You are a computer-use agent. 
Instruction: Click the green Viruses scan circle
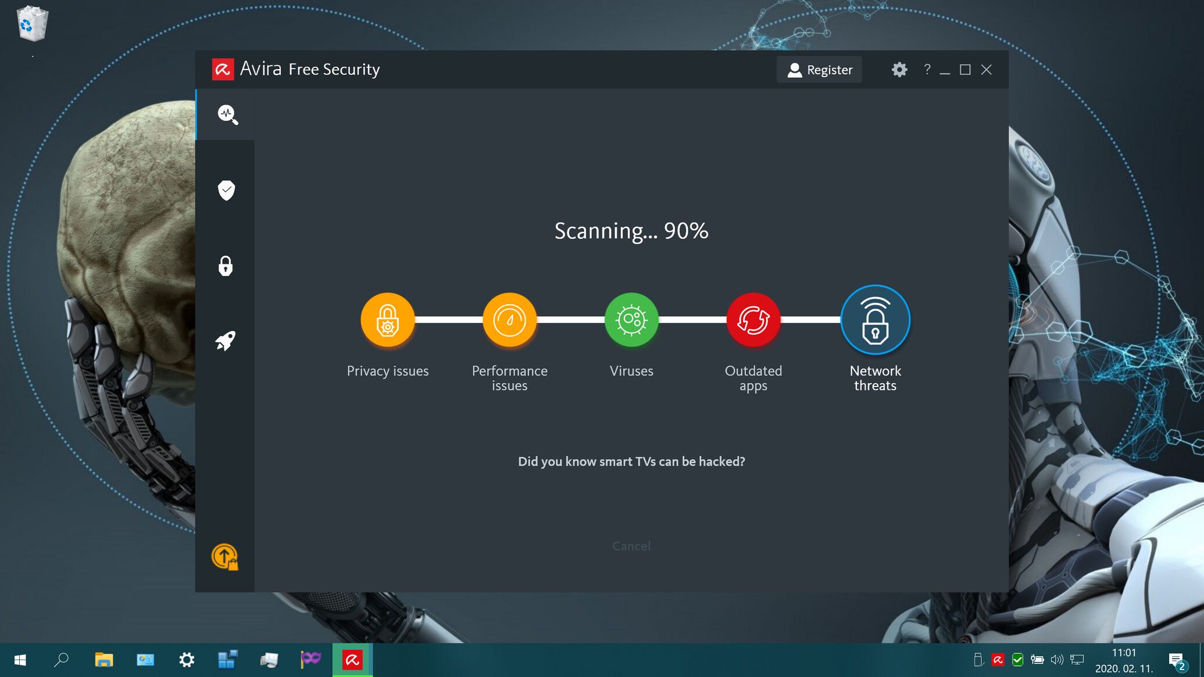coord(631,320)
